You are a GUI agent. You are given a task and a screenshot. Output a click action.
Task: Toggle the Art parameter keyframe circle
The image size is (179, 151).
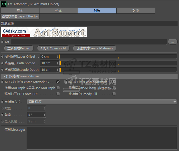(x=2, y=42)
